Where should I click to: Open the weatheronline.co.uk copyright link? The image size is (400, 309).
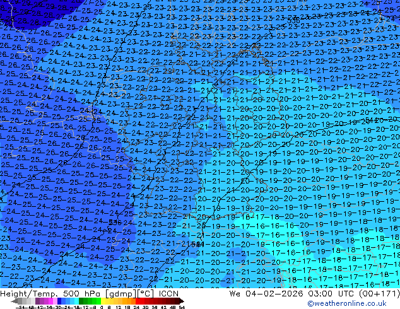[x=347, y=303]
